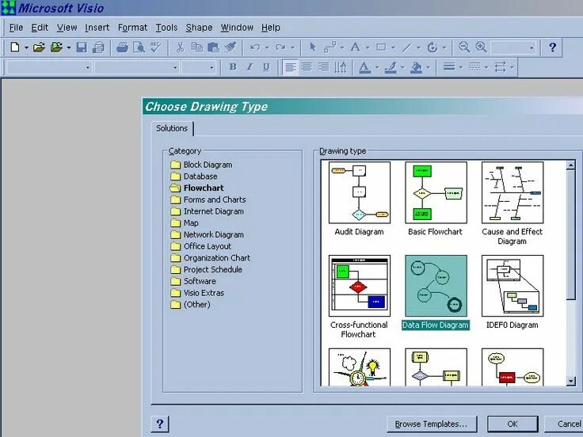
Task: Expand the Fill Color dropdown arrow
Action: click(x=428, y=67)
